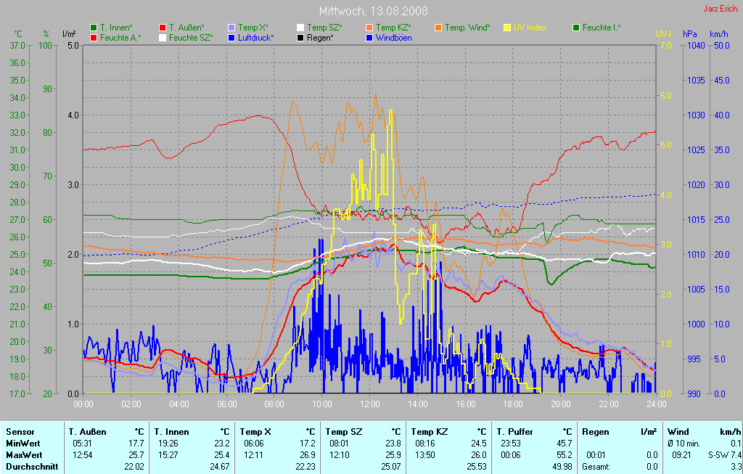743x474 pixels.
Task: Click the Windböen blue legend swatch
Action: pyautogui.click(x=369, y=38)
